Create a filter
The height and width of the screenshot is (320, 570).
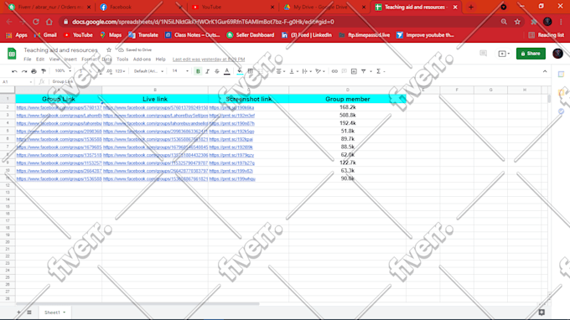(364, 71)
